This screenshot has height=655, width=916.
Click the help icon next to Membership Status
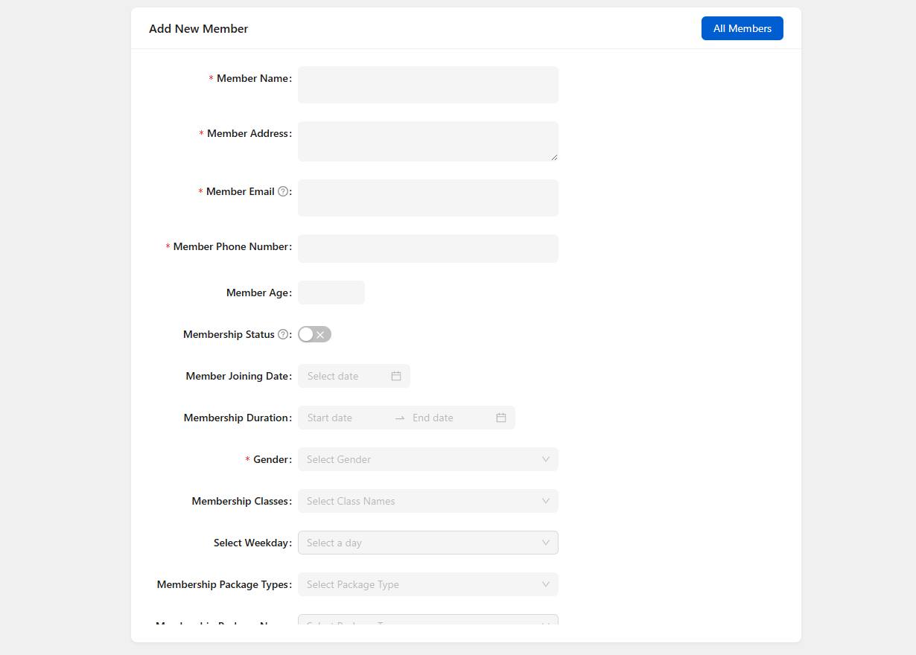click(x=283, y=334)
